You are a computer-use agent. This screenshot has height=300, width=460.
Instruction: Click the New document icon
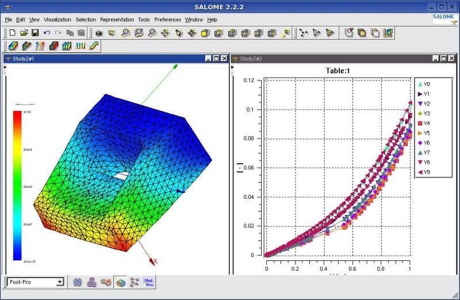pos(12,33)
